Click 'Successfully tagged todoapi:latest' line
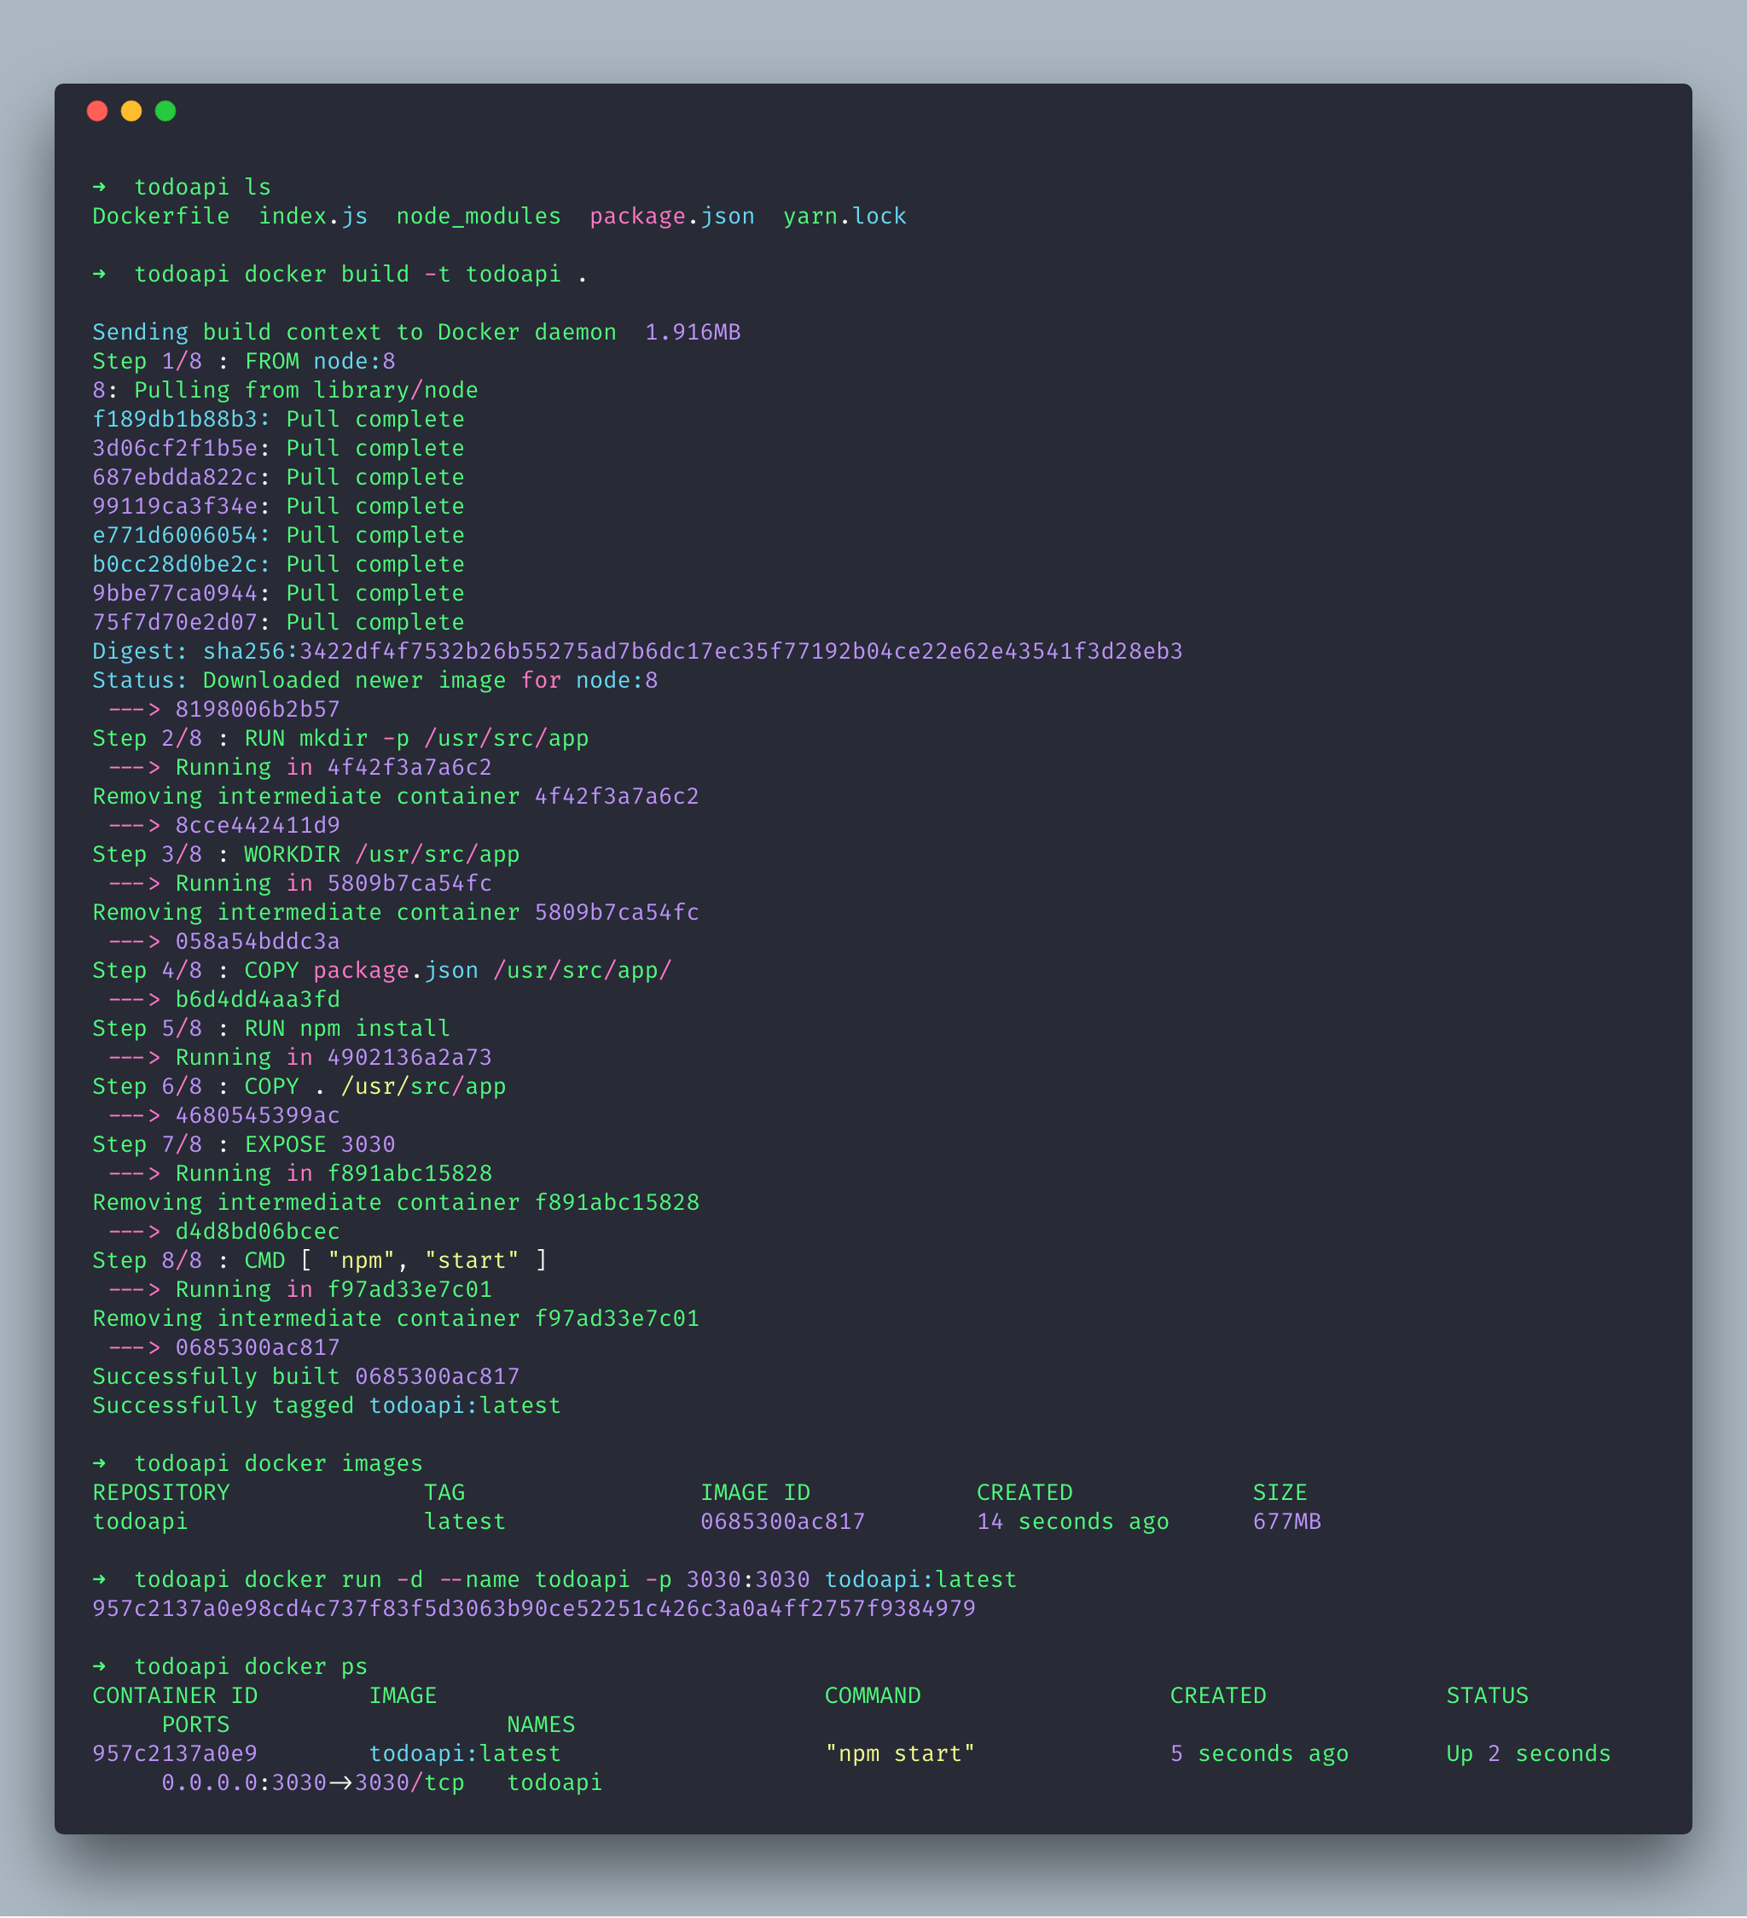The image size is (1747, 1918). click(x=326, y=1406)
